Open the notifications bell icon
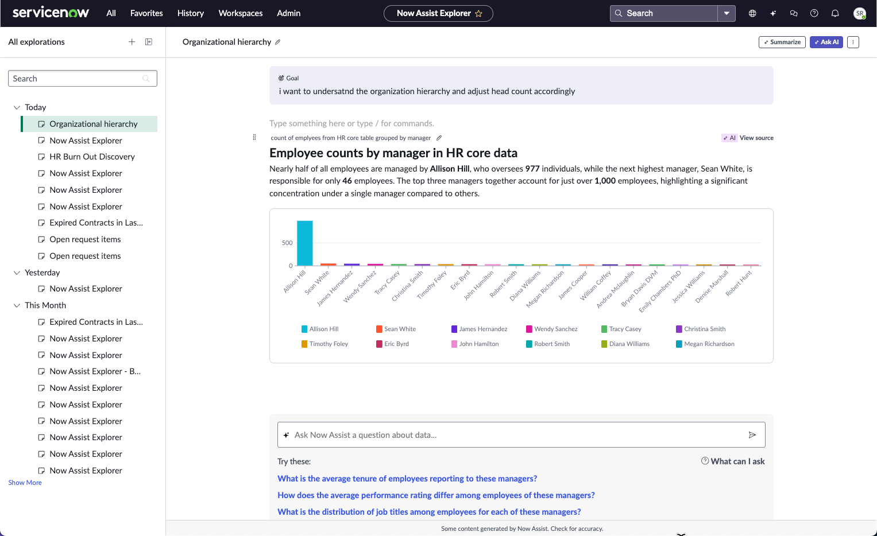This screenshot has width=877, height=536. tap(835, 13)
